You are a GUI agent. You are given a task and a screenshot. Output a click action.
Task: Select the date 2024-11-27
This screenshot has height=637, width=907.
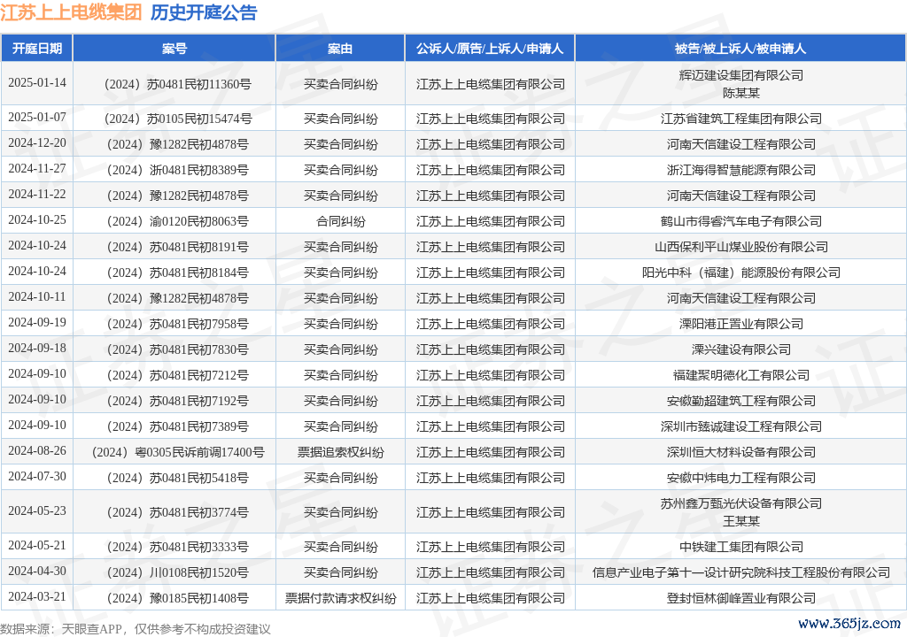click(37, 168)
